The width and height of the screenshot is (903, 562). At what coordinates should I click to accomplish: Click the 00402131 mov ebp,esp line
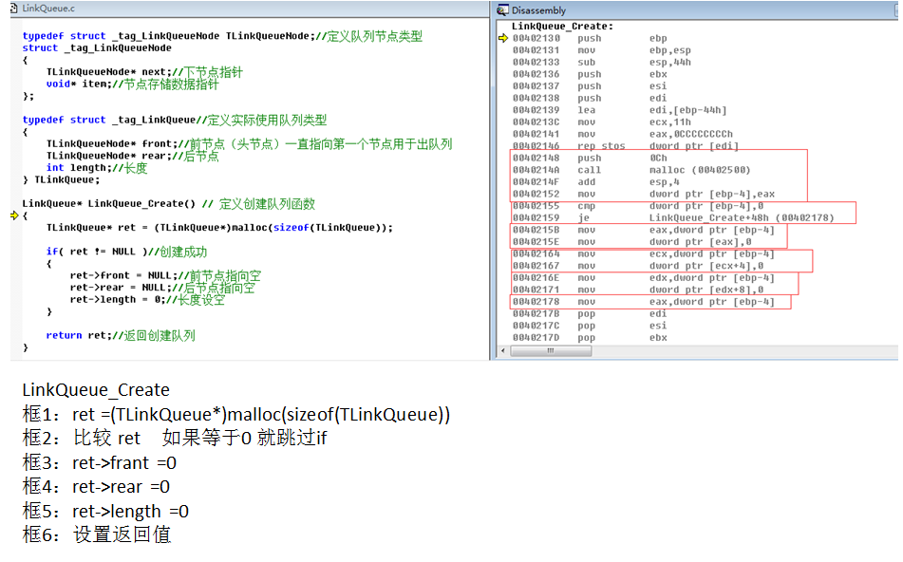point(602,50)
